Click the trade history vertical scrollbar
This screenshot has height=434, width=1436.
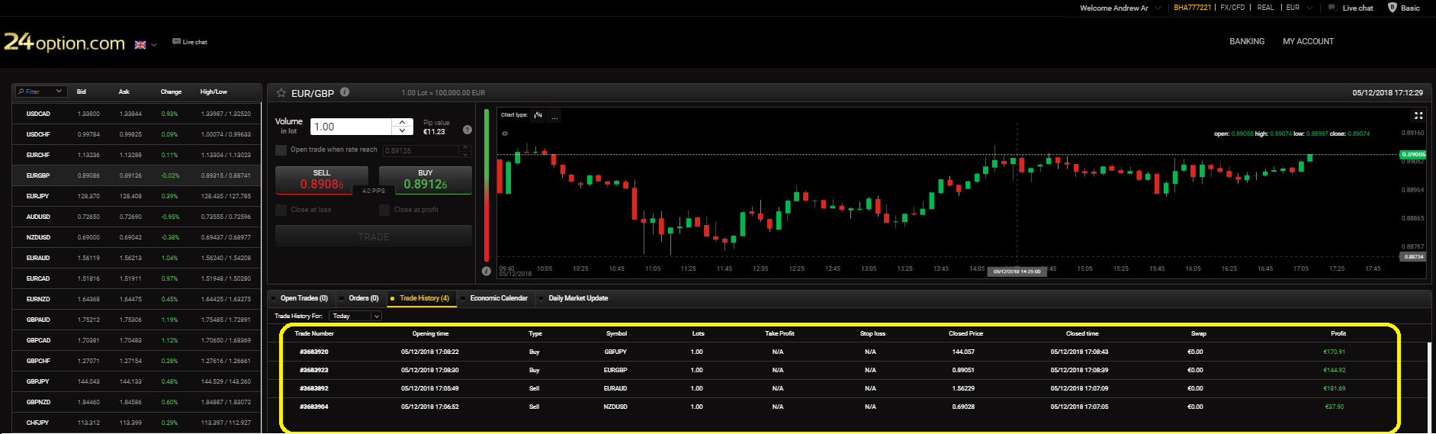(x=1429, y=387)
